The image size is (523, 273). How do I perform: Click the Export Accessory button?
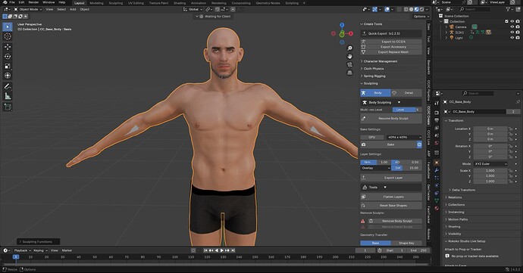pos(391,47)
